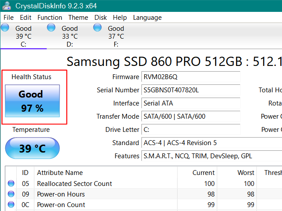282x211 pixels.
Task: Open the Language menu
Action: (x=147, y=18)
